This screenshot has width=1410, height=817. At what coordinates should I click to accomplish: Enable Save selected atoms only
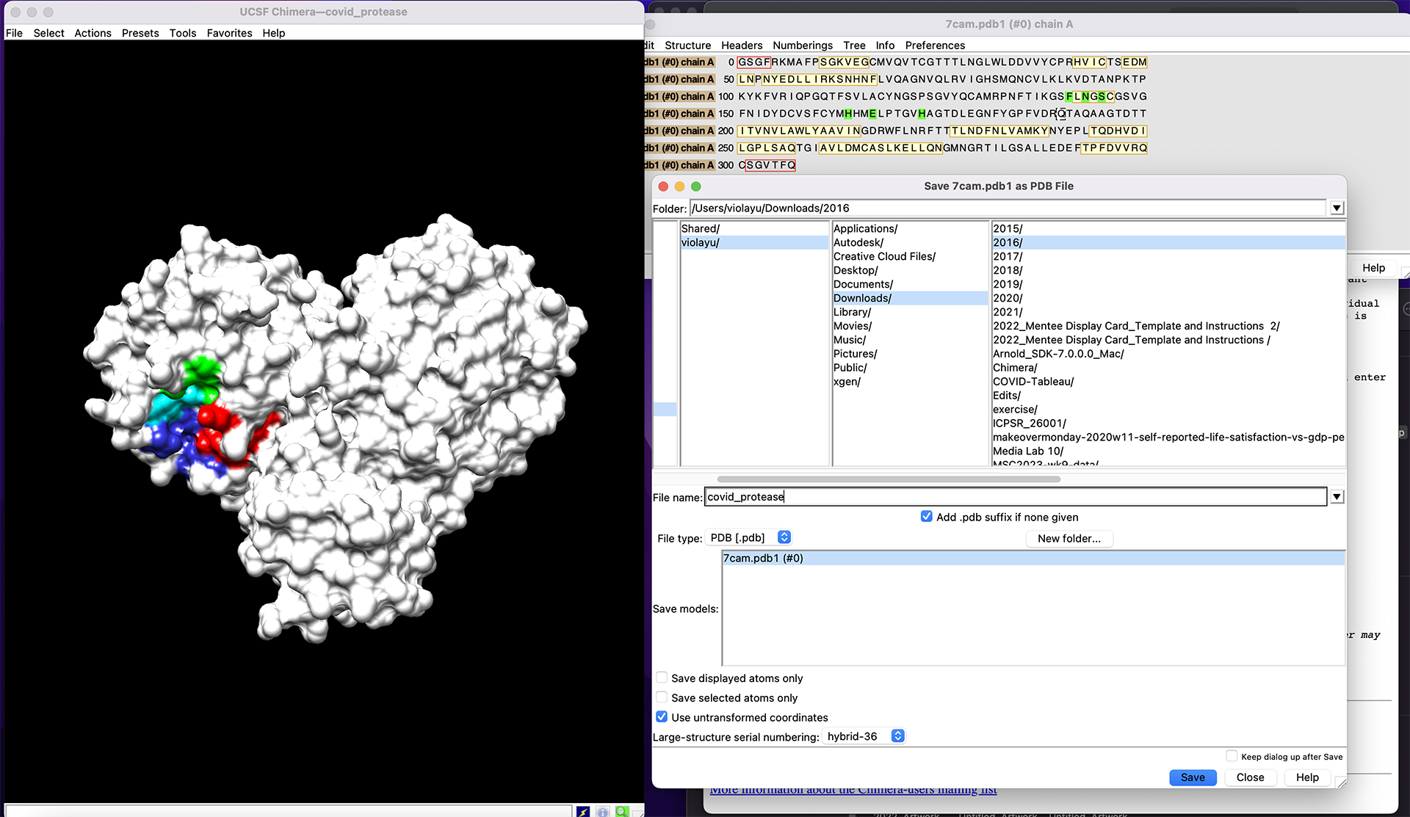662,697
